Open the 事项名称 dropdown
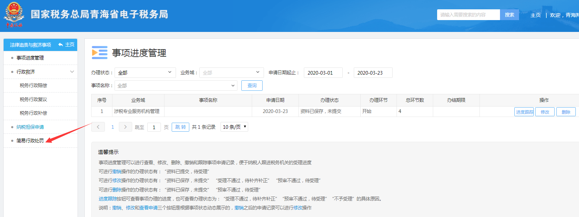The image size is (579, 217). tap(176, 86)
